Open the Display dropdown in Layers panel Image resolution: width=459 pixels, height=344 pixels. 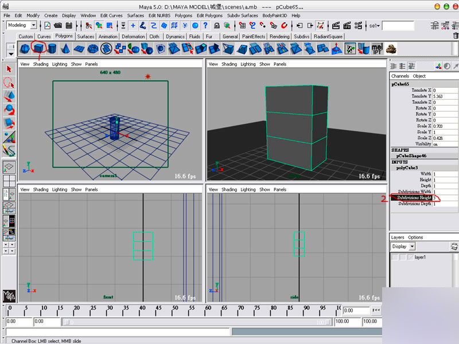pyautogui.click(x=412, y=247)
